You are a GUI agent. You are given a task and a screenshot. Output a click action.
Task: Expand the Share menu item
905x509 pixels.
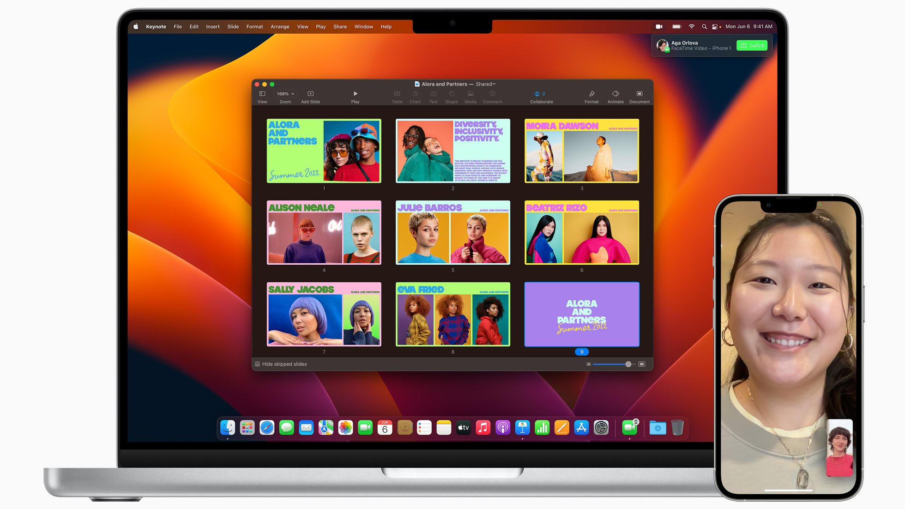(x=340, y=26)
